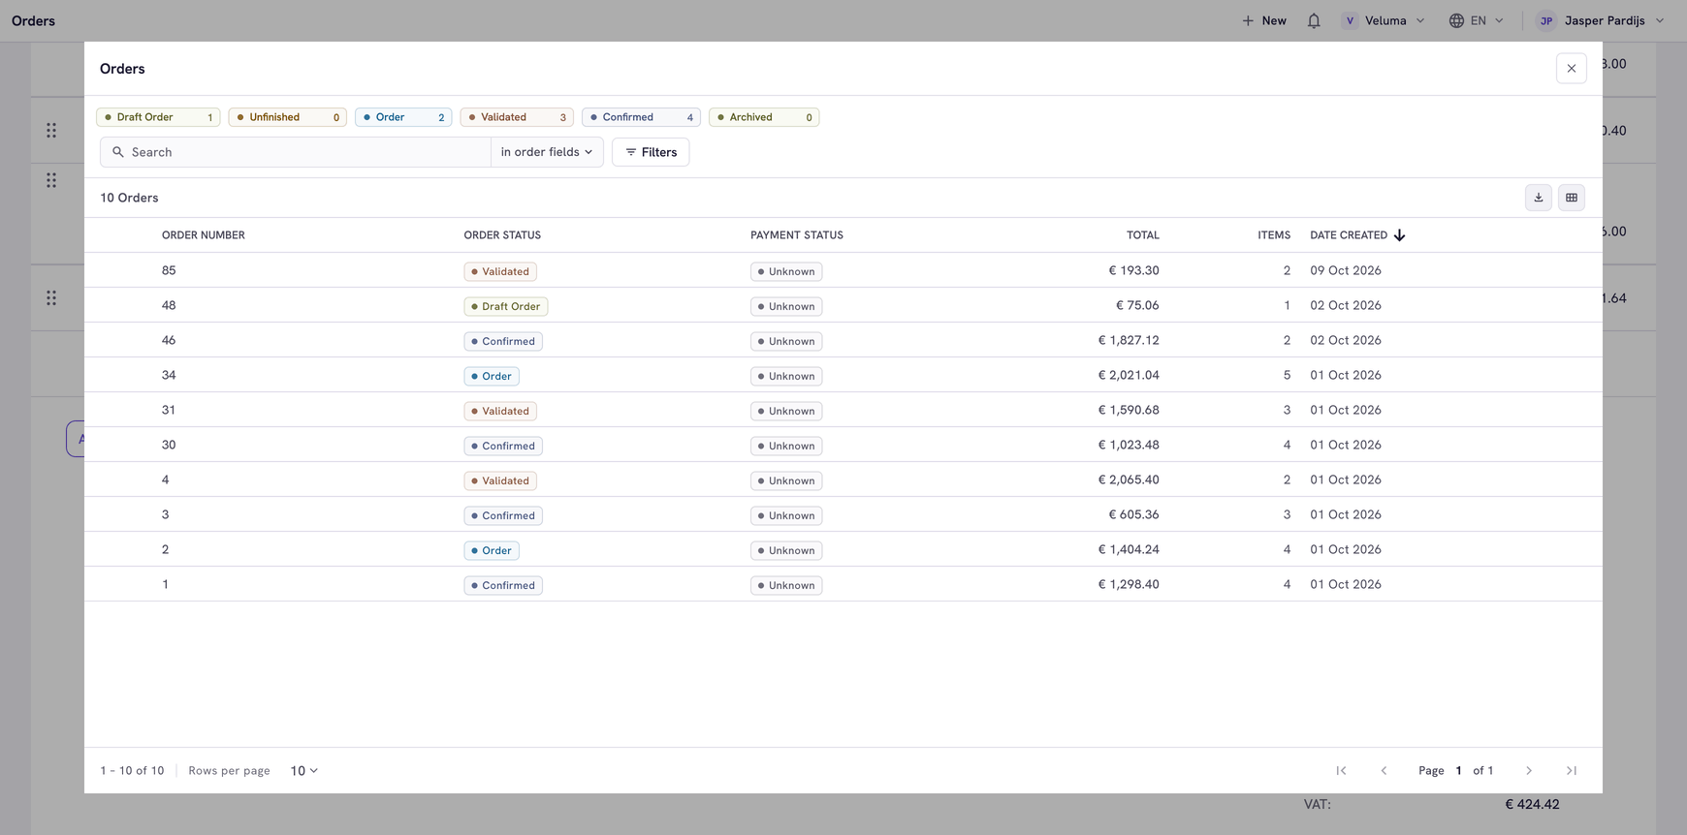
Task: Click total € 605.36 cell
Action: tap(1134, 514)
